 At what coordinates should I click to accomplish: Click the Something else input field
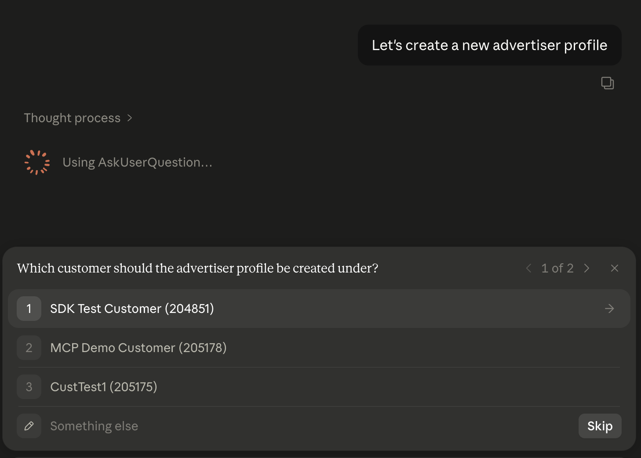310,426
